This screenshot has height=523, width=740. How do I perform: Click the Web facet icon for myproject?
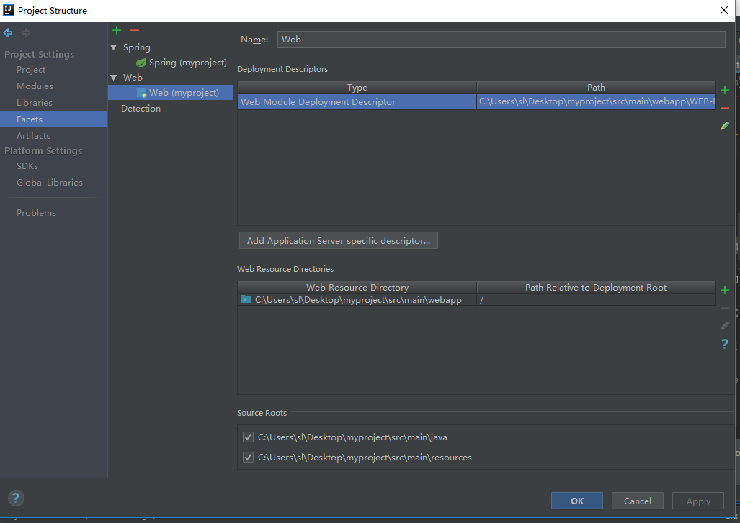[x=141, y=93]
